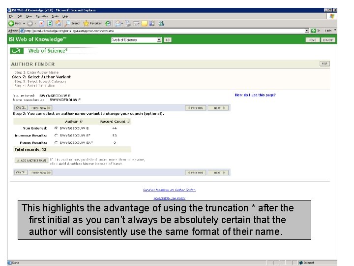This screenshot has width=354, height=266.
Task: Click Next in the lower navigation bar
Action: click(x=218, y=172)
